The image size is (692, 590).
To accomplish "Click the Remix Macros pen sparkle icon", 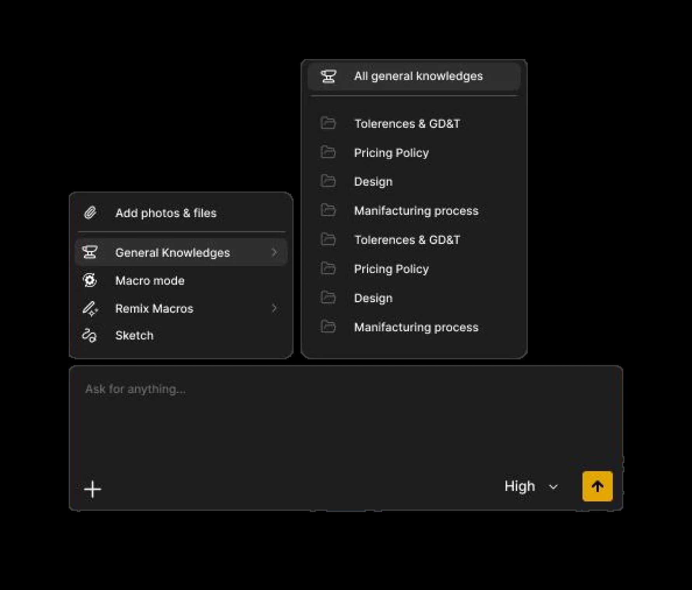I will coord(90,308).
